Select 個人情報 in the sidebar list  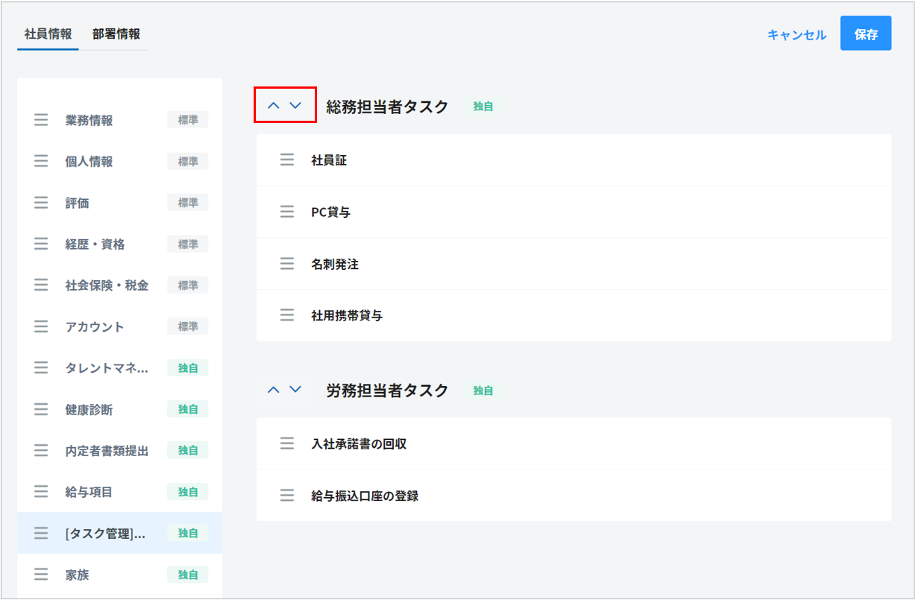coord(89,162)
